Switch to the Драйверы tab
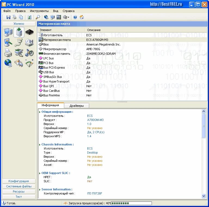 pyautogui.click(x=77, y=106)
